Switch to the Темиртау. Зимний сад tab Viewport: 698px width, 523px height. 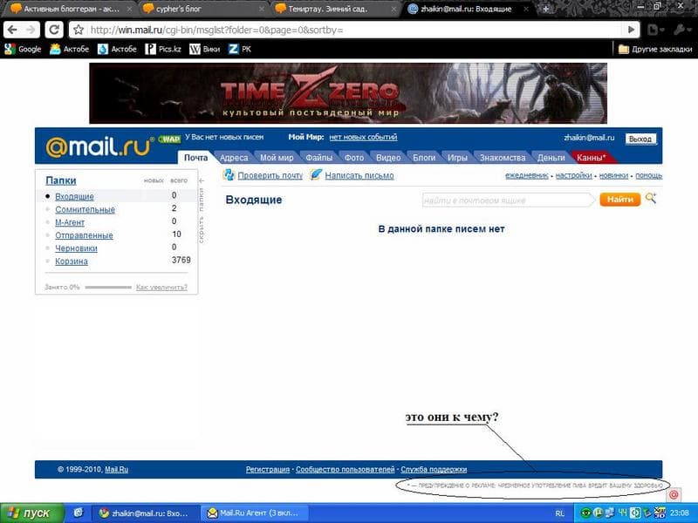pyautogui.click(x=335, y=9)
